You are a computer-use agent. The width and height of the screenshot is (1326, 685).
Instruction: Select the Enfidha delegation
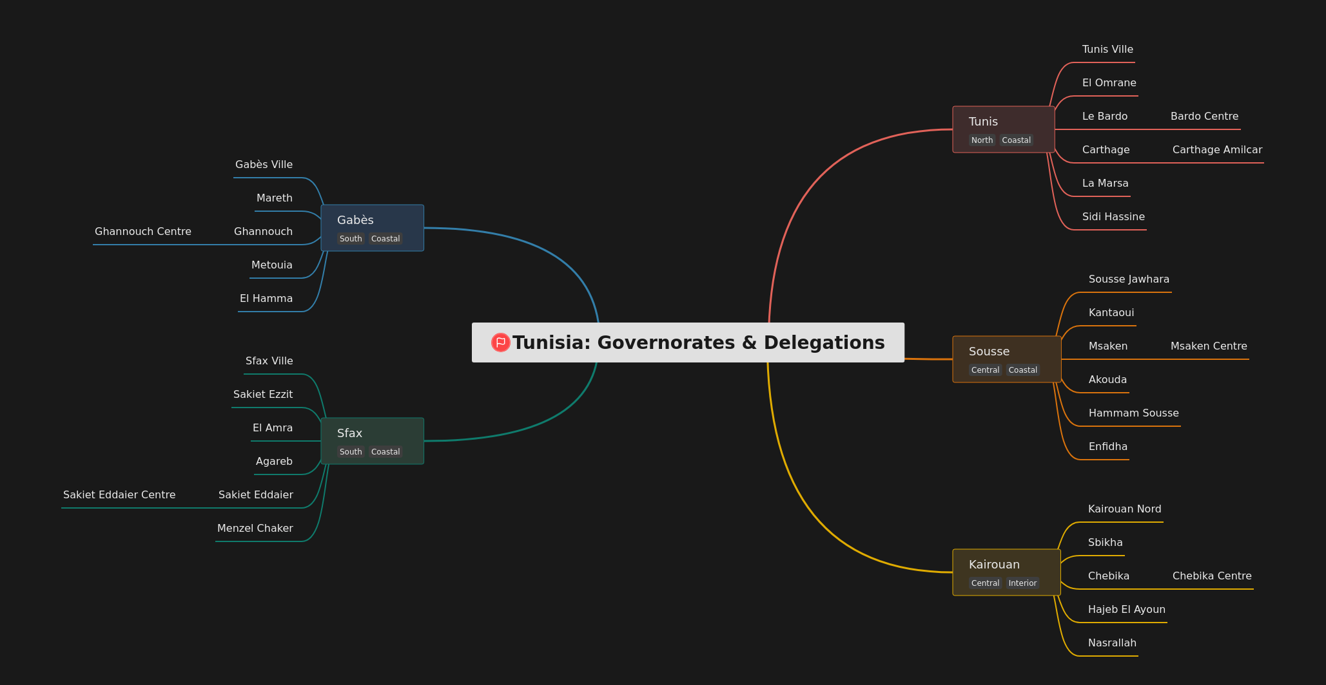(x=1107, y=447)
